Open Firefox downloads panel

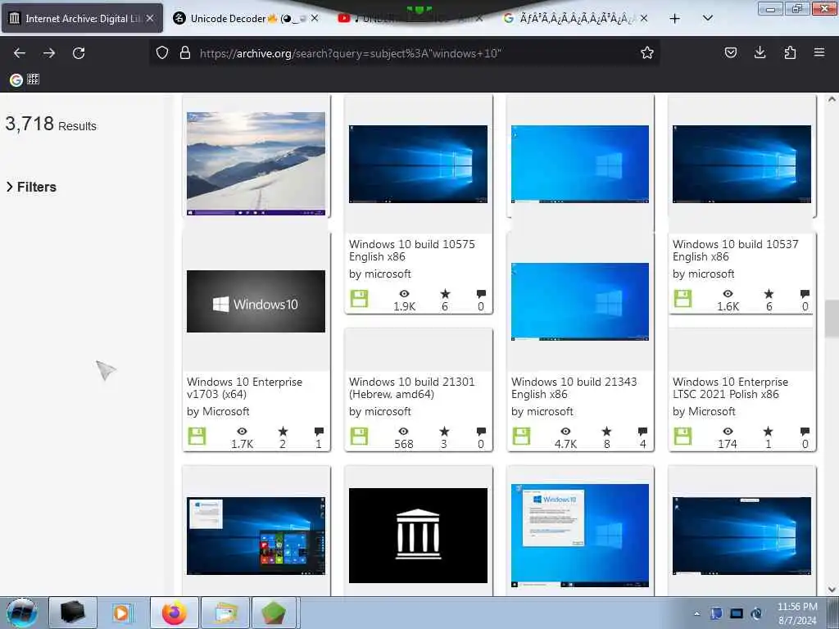[x=760, y=52]
